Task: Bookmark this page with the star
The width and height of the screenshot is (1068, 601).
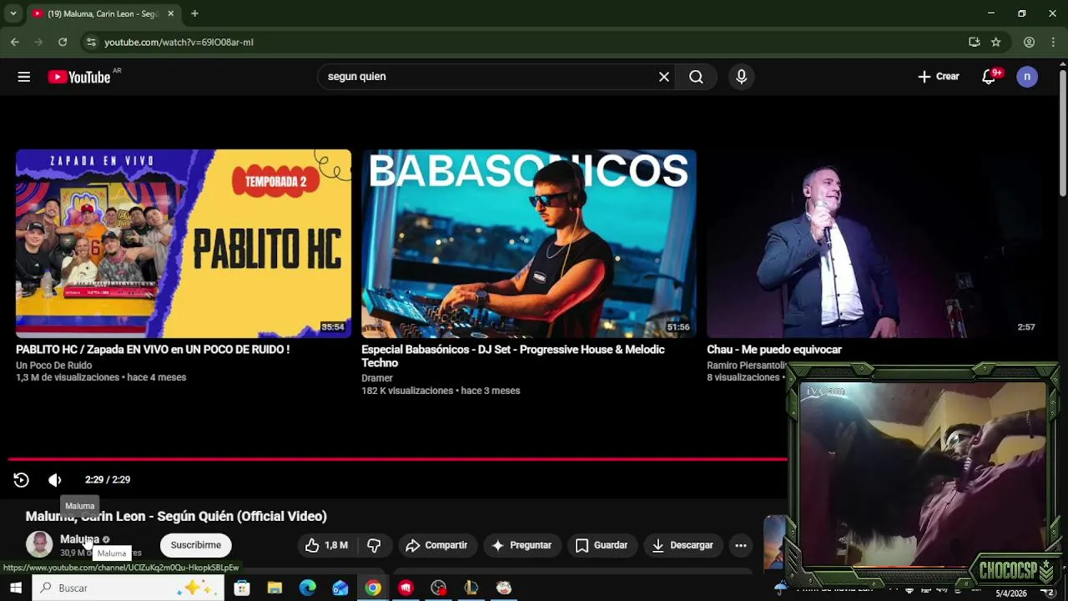Action: click(995, 42)
